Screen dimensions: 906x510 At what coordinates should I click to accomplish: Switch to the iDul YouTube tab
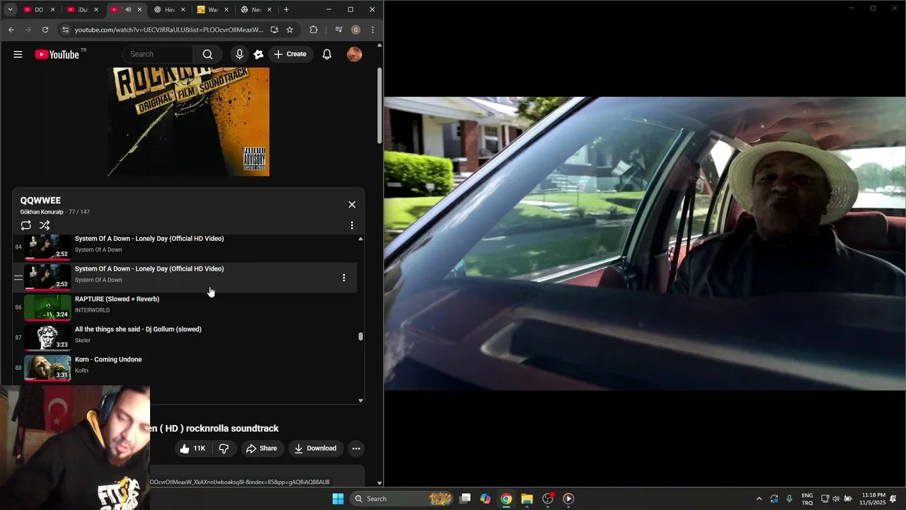tap(82, 10)
